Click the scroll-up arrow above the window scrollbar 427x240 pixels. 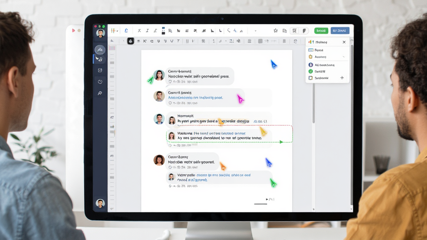(351, 40)
